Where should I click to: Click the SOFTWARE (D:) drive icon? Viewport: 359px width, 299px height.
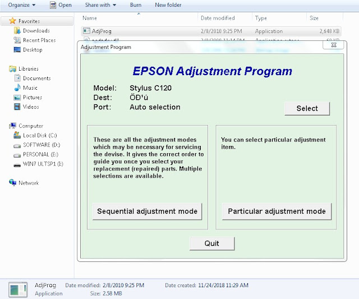[17, 146]
